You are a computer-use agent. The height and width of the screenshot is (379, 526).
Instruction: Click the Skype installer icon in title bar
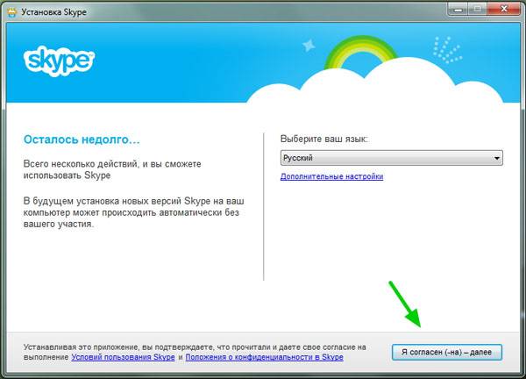click(11, 12)
